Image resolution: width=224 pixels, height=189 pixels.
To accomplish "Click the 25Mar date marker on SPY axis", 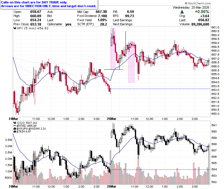I will 112,119.
